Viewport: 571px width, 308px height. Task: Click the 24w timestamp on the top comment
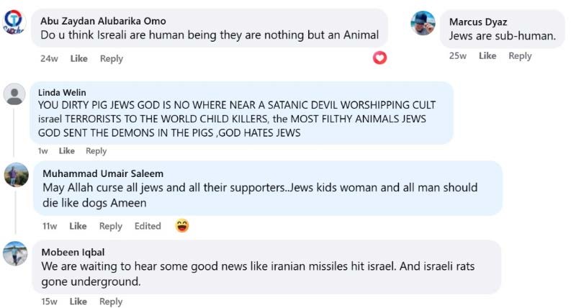49,59
